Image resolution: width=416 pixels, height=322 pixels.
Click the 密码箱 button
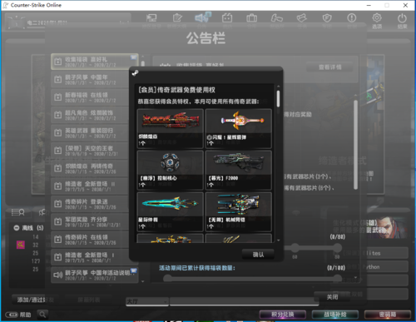pos(388,315)
